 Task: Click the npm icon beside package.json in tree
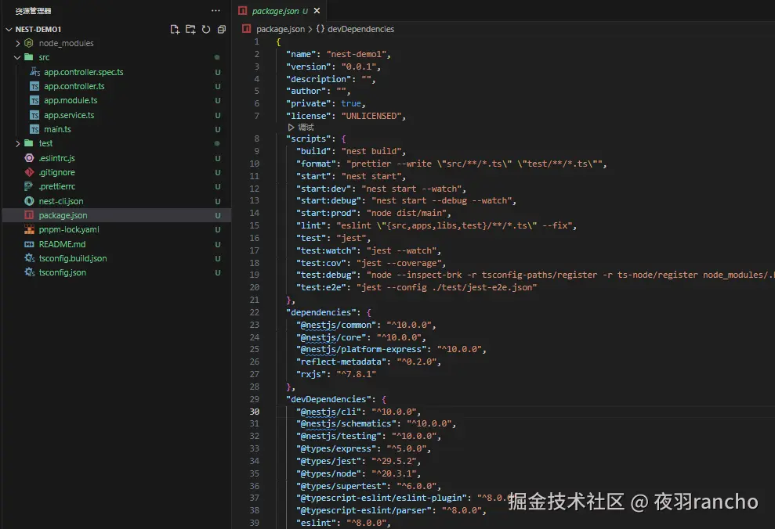point(29,216)
